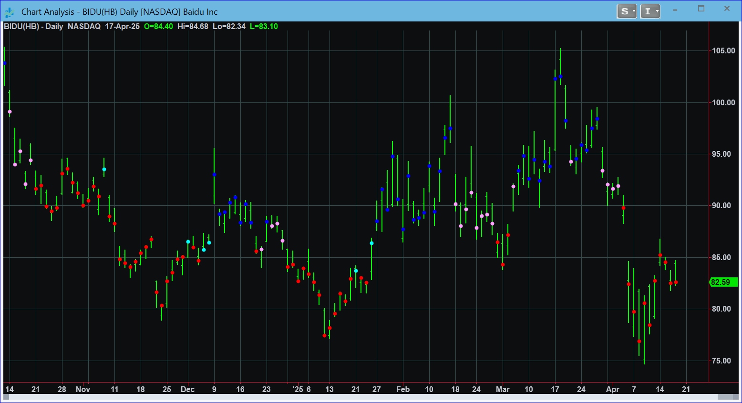The width and height of the screenshot is (742, 403).
Task: Click the 'Feb' label on the date axis
Action: pyautogui.click(x=403, y=389)
